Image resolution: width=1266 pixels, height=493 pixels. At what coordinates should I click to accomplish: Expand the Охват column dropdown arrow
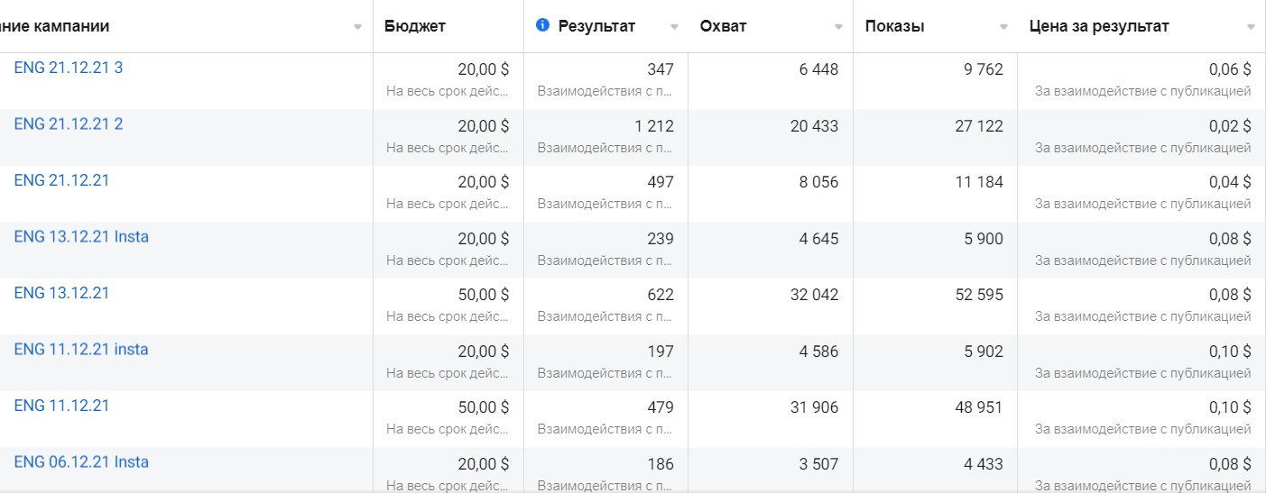(x=838, y=27)
